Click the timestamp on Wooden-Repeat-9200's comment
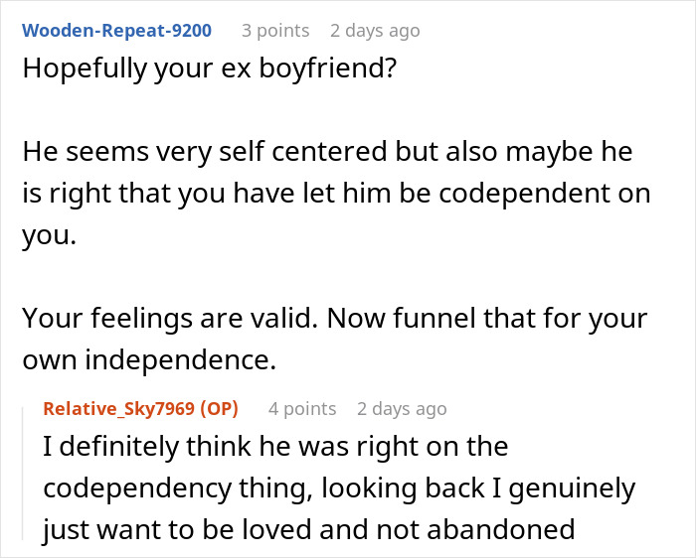Screen dimensions: 696x558 [375, 31]
